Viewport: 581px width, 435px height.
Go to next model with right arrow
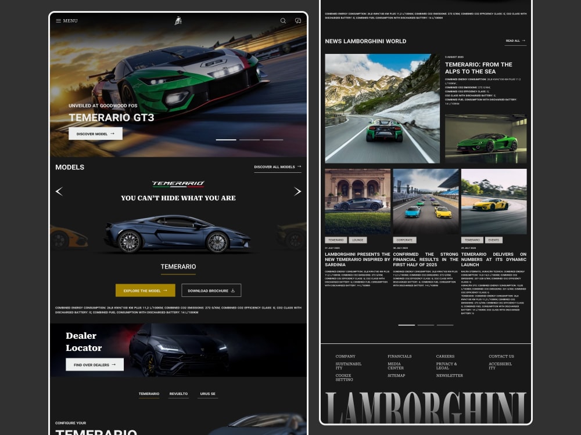coord(297,191)
